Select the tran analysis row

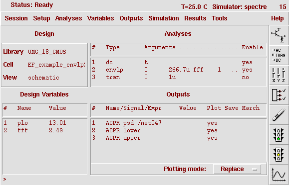pyautogui.click(x=178, y=77)
